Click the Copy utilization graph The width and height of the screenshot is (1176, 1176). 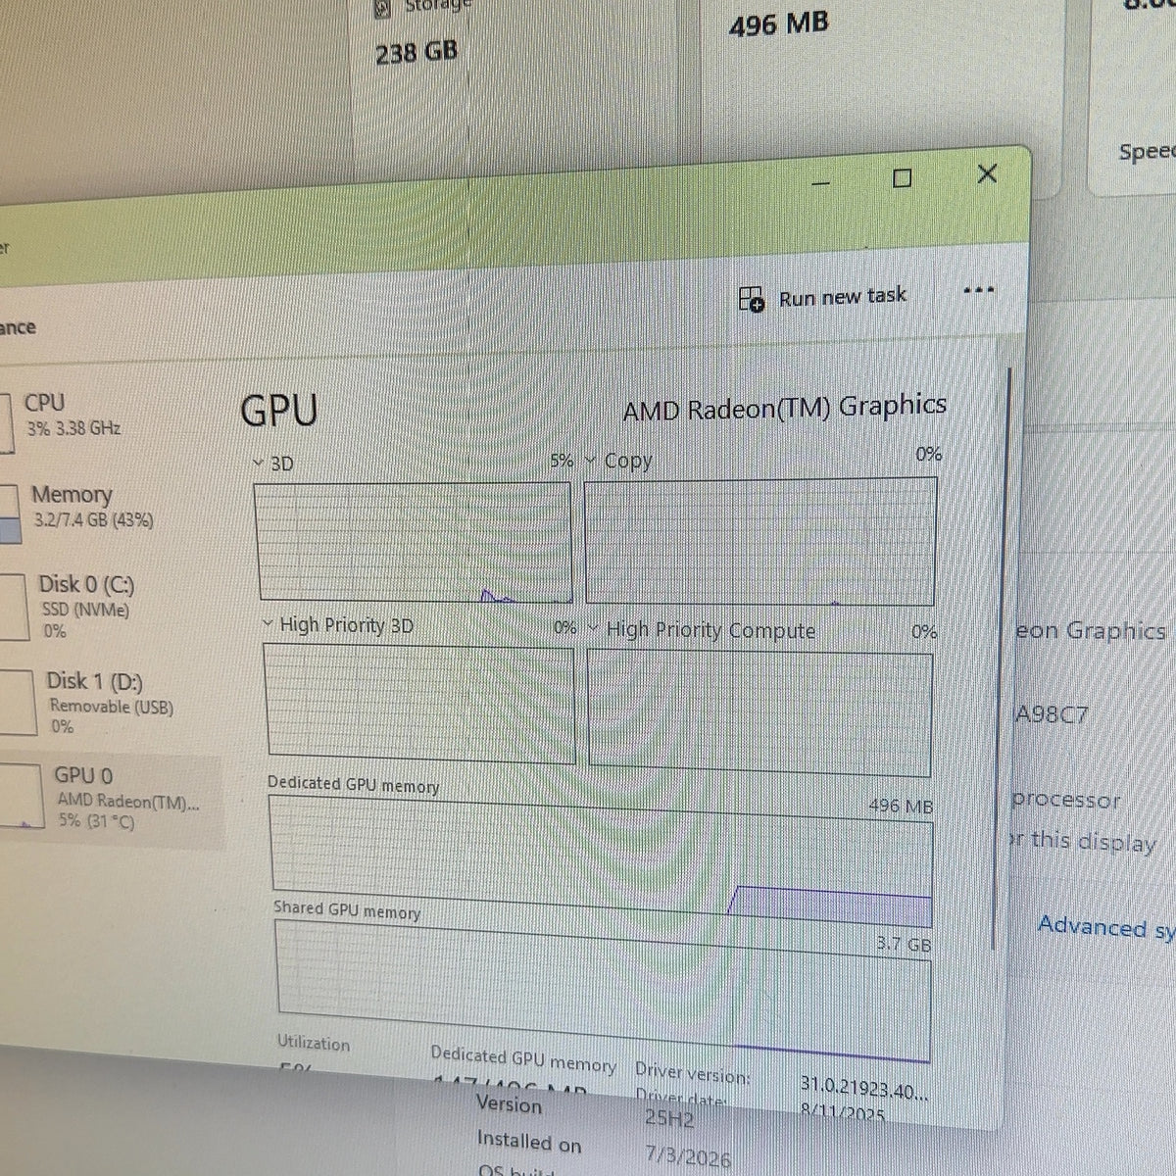click(x=760, y=541)
